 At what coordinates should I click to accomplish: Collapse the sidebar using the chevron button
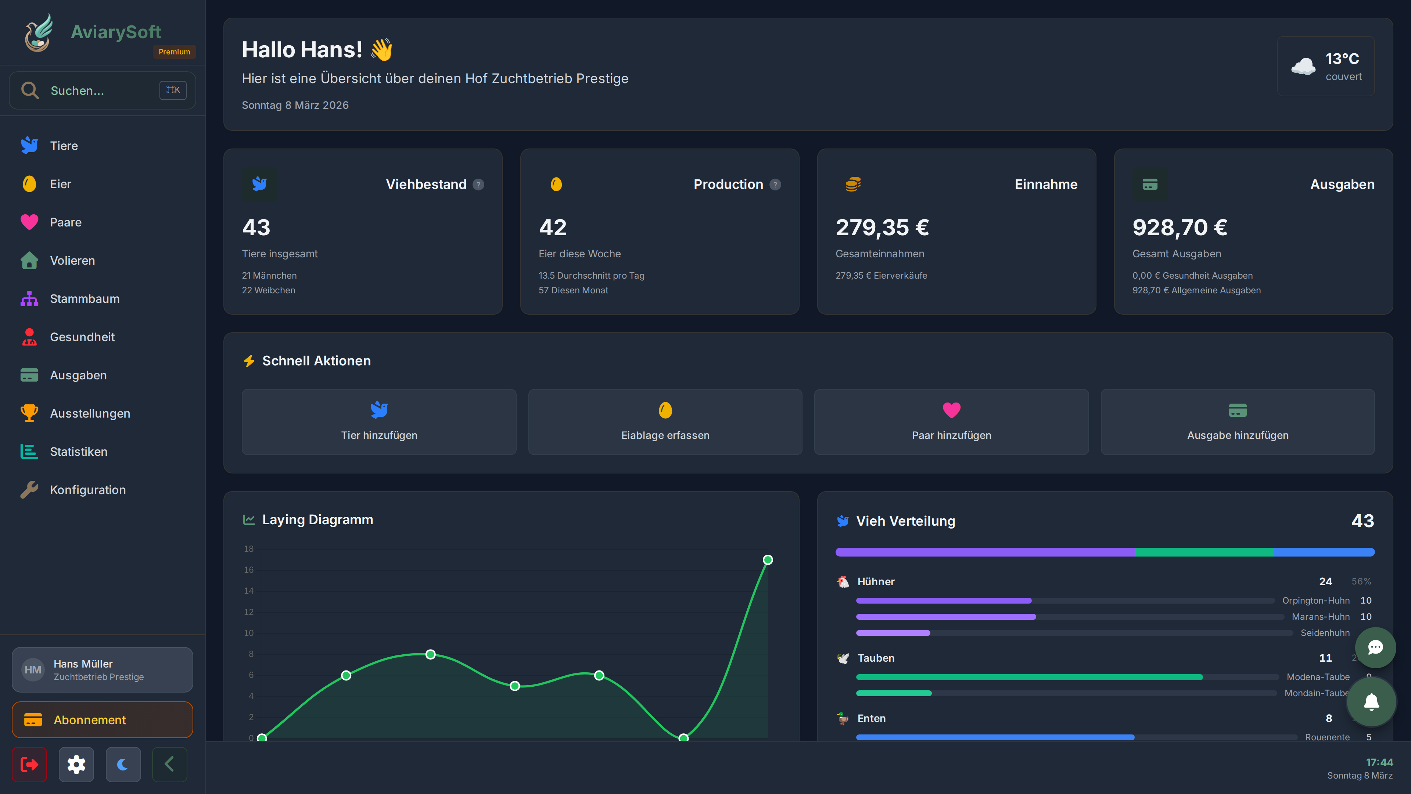click(169, 765)
